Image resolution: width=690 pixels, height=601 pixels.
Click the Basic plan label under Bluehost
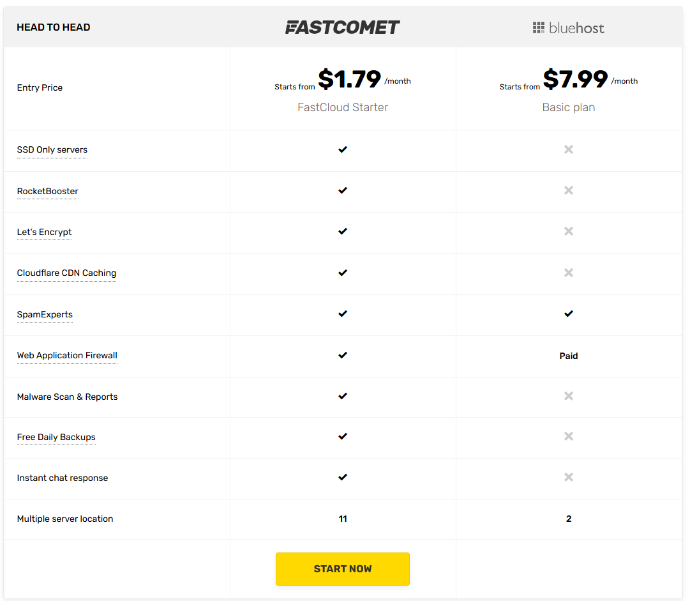point(568,107)
